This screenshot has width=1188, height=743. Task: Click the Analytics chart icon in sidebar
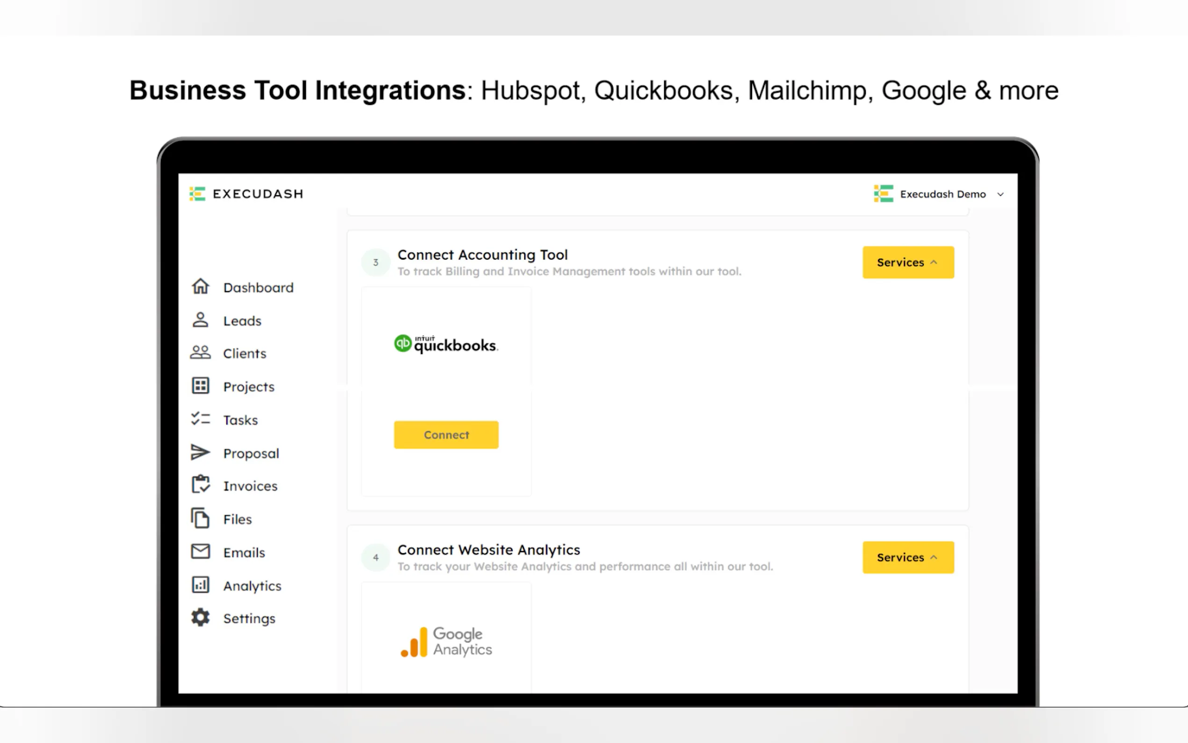[x=200, y=585]
